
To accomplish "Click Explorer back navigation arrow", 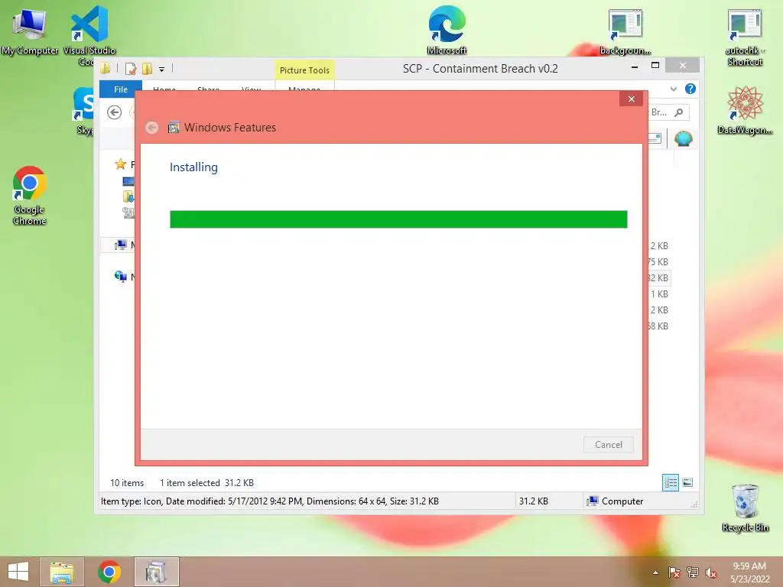I will tap(115, 112).
